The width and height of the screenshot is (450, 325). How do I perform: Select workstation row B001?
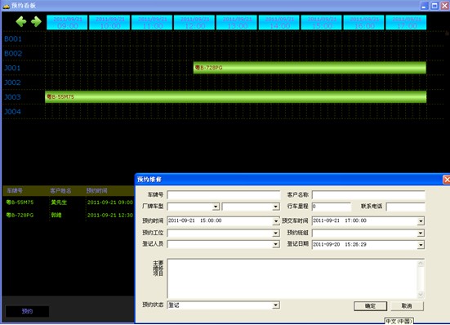coord(13,38)
